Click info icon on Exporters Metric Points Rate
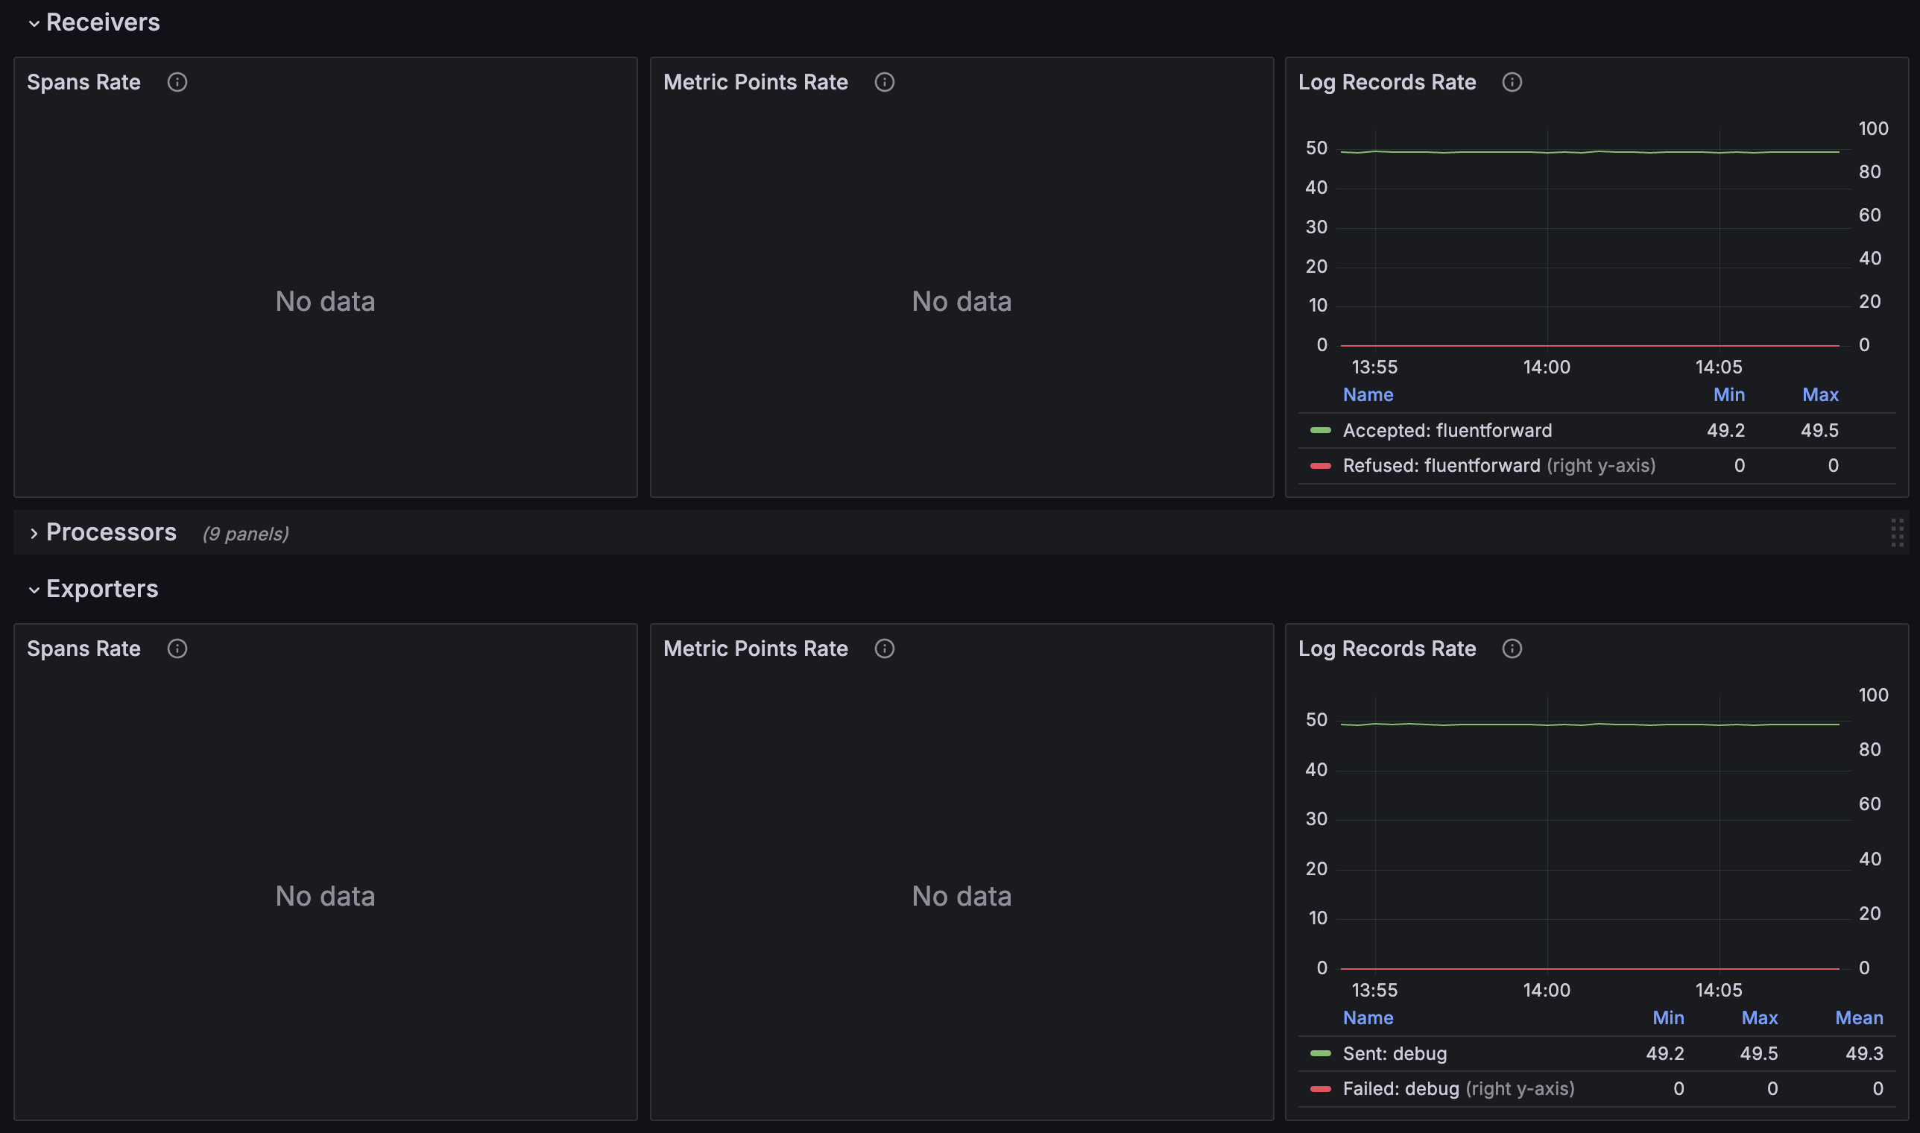Screen dimensions: 1920x1133 884,649
